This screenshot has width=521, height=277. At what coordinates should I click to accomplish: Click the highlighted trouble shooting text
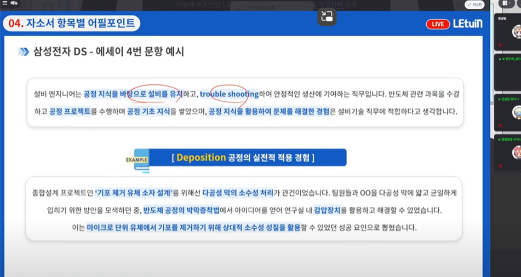[x=229, y=94]
